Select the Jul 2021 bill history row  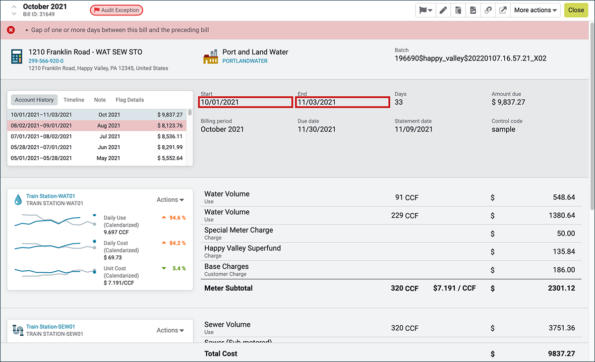point(97,136)
